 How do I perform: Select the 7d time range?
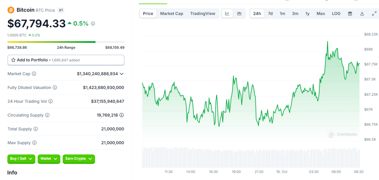(x=270, y=14)
